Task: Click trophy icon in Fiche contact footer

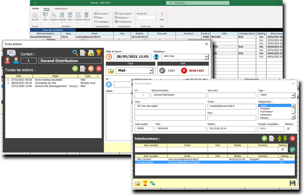Action: click(x=145, y=183)
